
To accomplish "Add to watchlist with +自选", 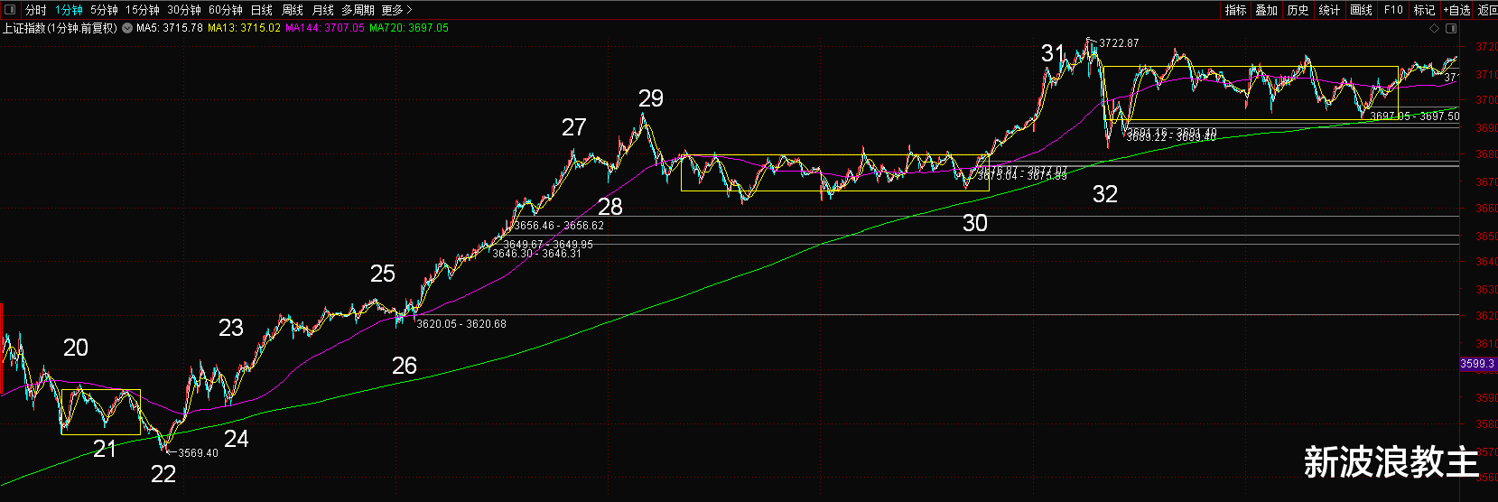I will pyautogui.click(x=1456, y=10).
